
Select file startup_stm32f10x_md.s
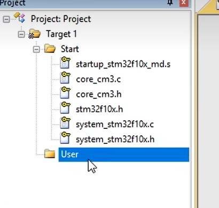tap(123, 64)
